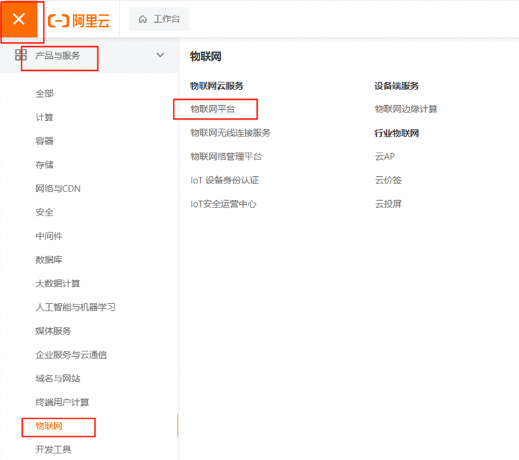Open 产品与服务 heading
Image resolution: width=519 pixels, height=460 pixels.
pos(58,56)
